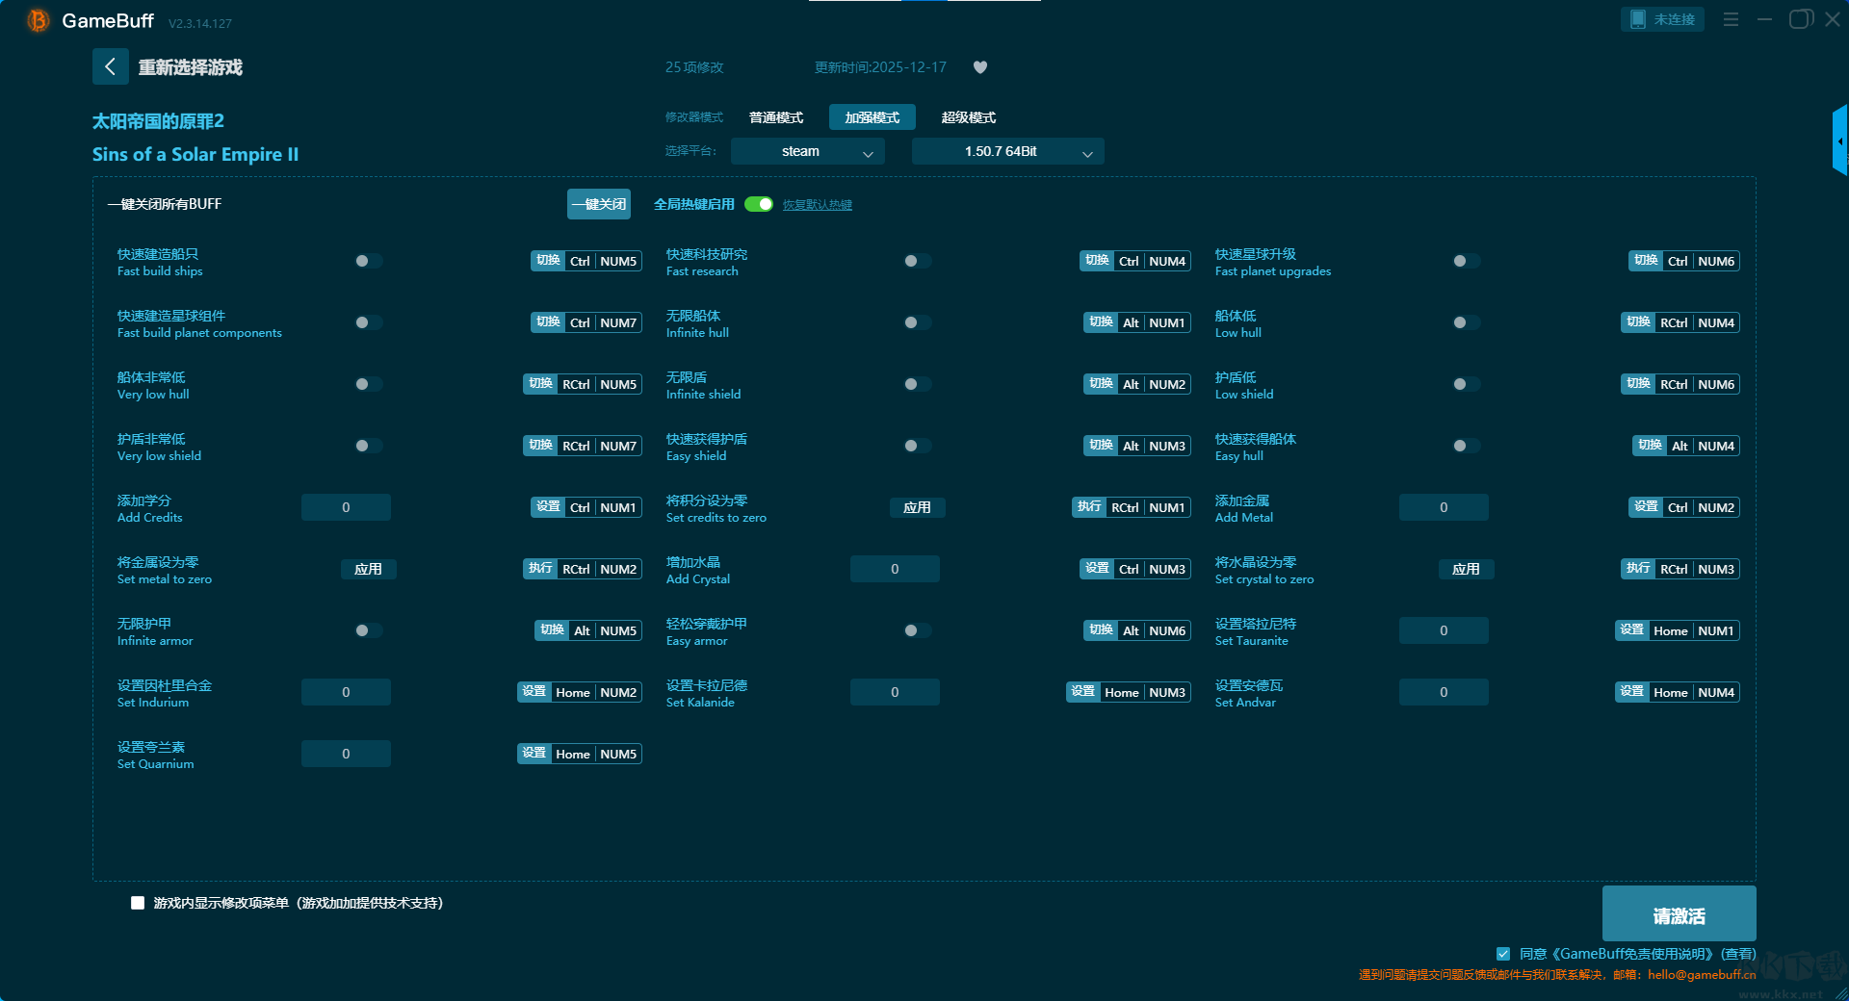Click the set hotkey tag for Add Credits

[548, 507]
